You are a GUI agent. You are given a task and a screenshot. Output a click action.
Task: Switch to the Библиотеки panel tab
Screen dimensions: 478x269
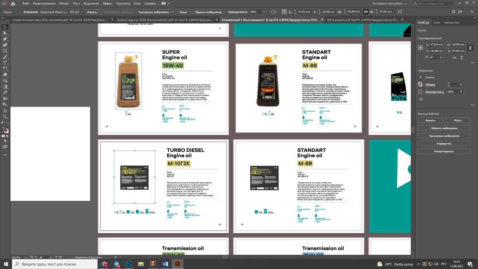point(452,22)
